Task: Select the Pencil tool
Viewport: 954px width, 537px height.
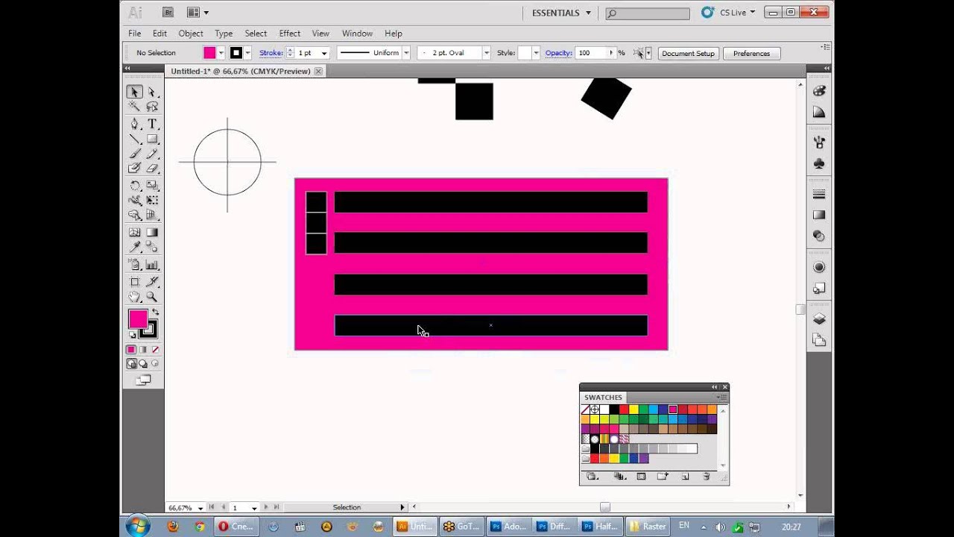Action: tap(152, 154)
